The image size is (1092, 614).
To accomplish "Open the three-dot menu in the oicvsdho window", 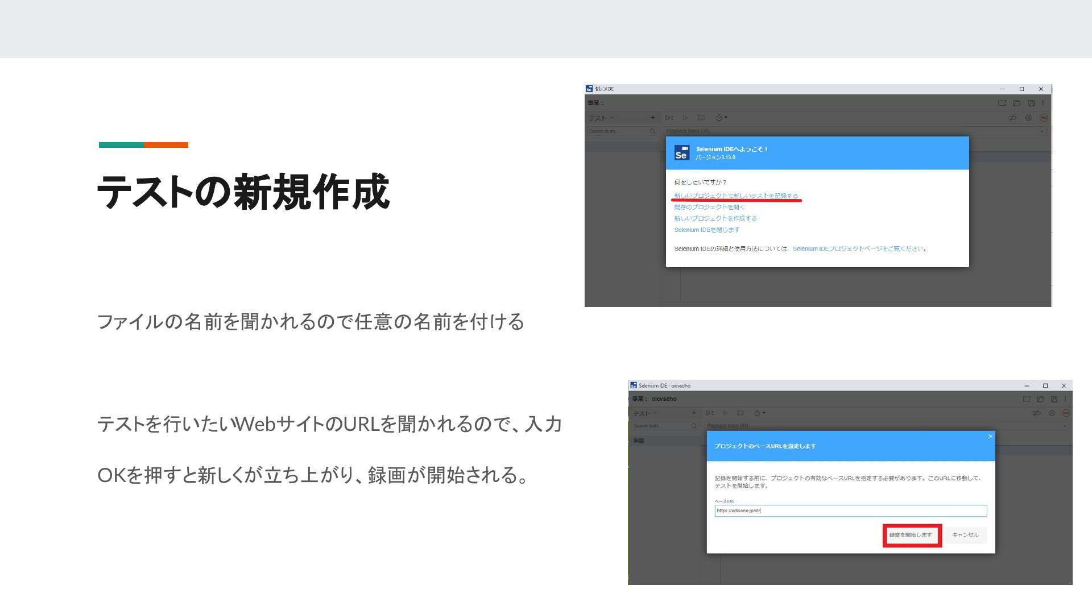I will (1065, 399).
